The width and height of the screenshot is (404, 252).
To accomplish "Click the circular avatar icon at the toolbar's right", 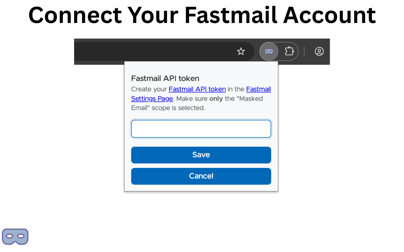I will (x=319, y=51).
